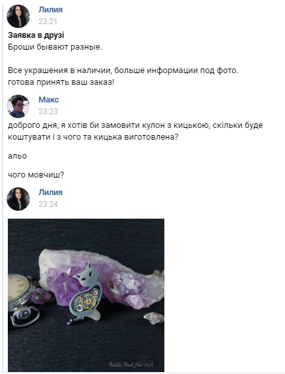This screenshot has width=285, height=374.
Task: Select the 'чого мовчиш?' message
Action: click(x=36, y=175)
